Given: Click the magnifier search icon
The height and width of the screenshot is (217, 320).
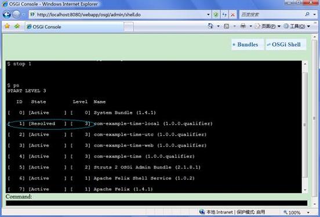Looking at the screenshot, I should (x=307, y=14).
